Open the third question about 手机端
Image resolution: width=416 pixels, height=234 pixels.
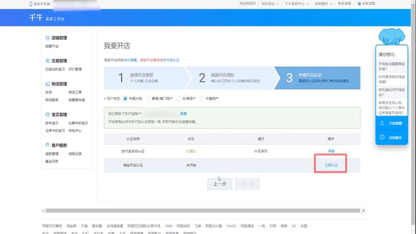click(392, 93)
